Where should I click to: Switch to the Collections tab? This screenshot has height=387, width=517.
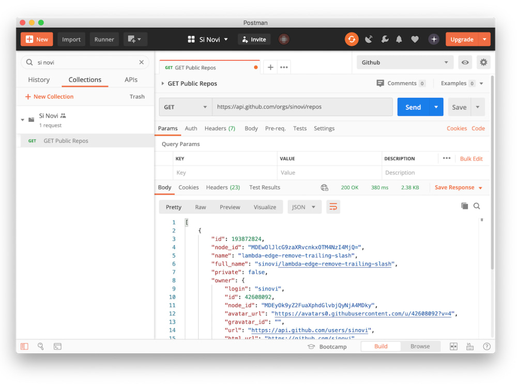coord(85,80)
